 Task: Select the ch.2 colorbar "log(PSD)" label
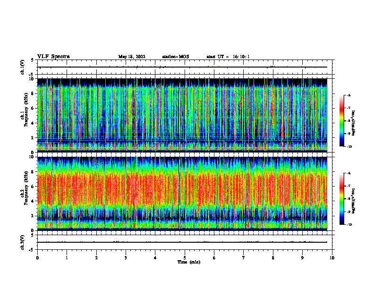point(354,201)
